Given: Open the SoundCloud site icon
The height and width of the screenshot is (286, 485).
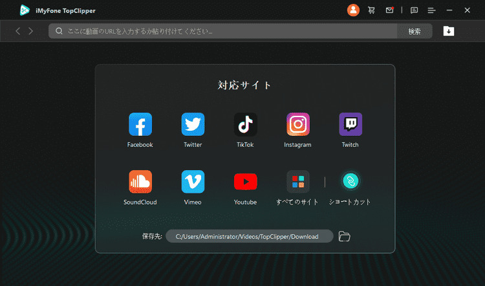Looking at the screenshot, I should [x=140, y=182].
